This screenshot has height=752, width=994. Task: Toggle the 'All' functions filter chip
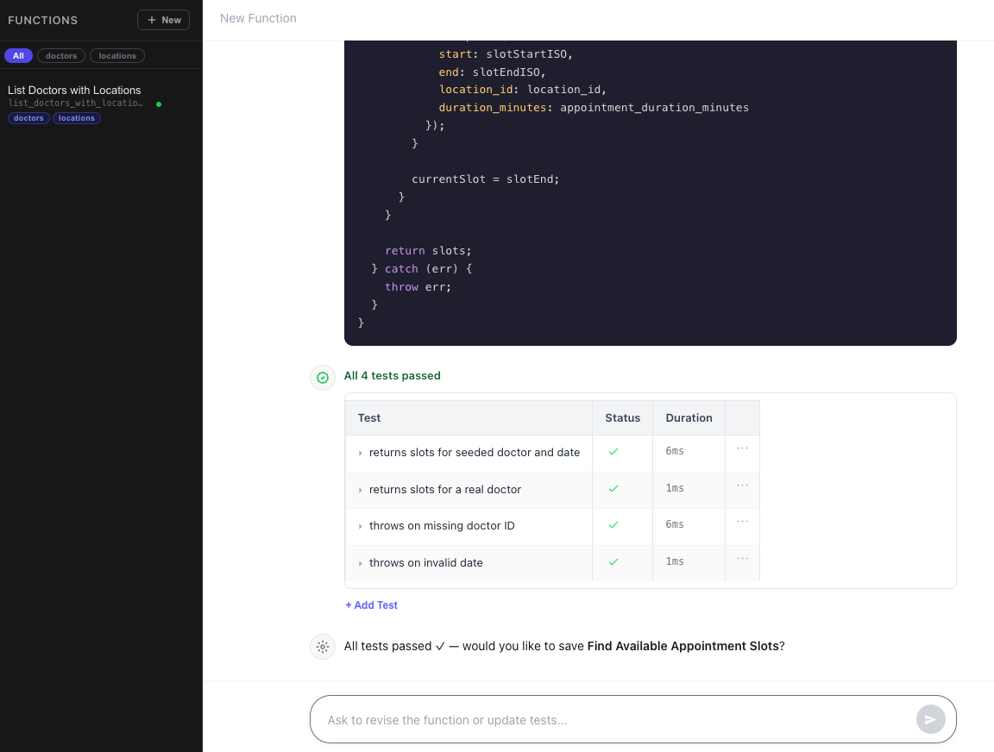[x=18, y=55]
